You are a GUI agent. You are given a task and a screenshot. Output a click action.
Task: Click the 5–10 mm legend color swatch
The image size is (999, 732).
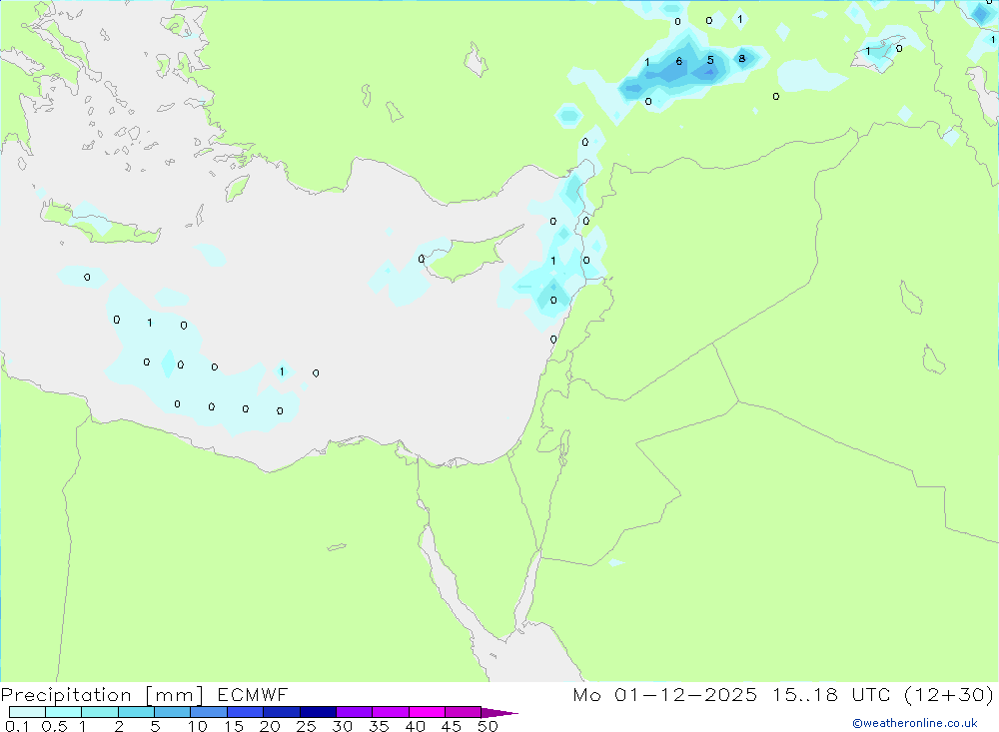coord(172,712)
